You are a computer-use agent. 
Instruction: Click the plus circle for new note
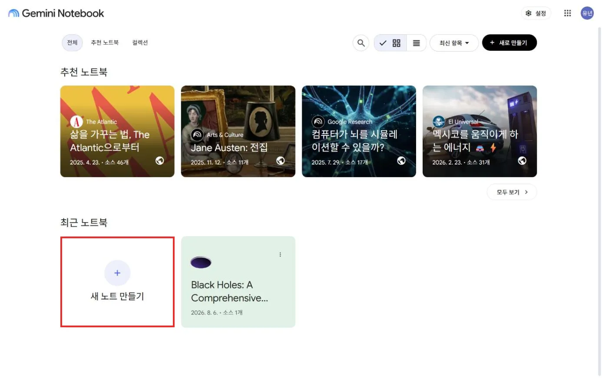[x=117, y=273]
